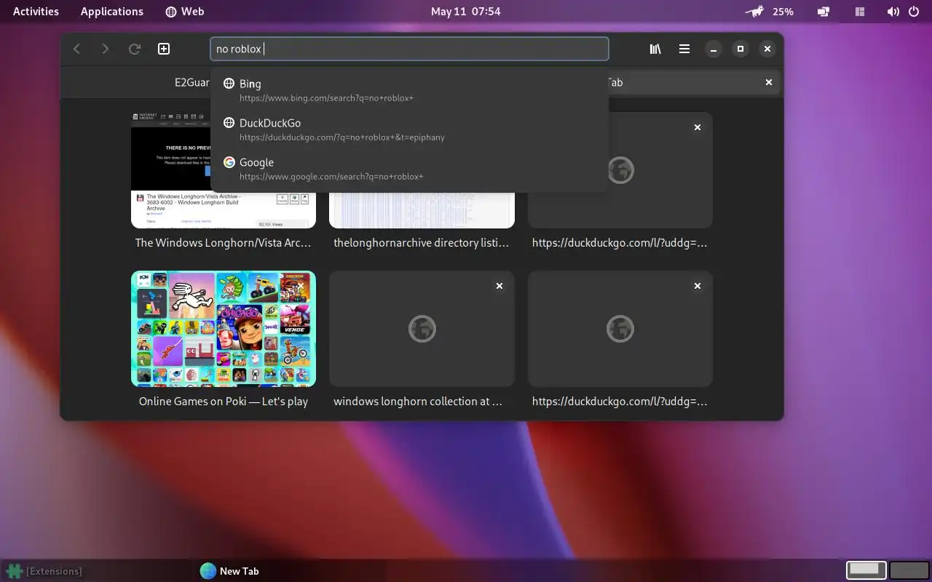The height and width of the screenshot is (582, 932).
Task: Remove the windows longhorn collection tile
Action: [499, 286]
